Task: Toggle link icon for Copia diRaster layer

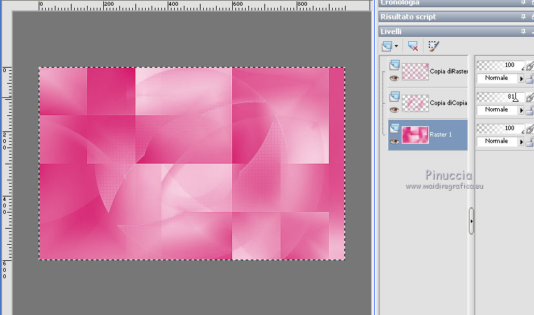Action: [x=530, y=66]
